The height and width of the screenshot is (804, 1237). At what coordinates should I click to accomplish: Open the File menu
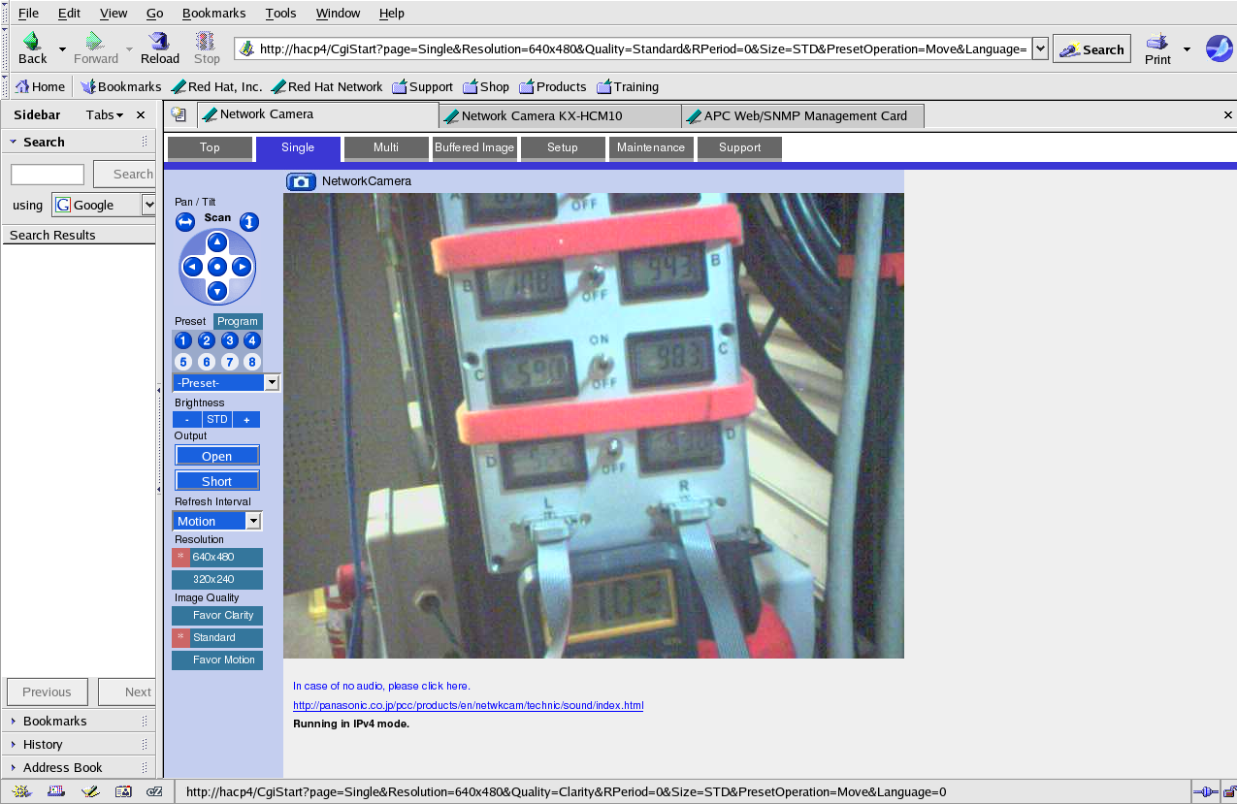29,13
